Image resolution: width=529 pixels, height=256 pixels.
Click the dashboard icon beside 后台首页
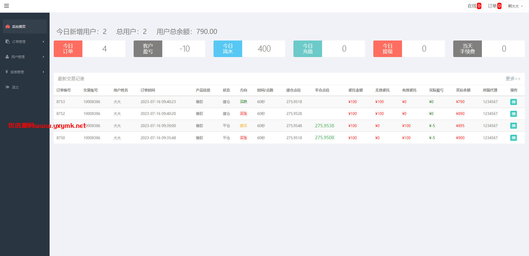click(x=8, y=26)
